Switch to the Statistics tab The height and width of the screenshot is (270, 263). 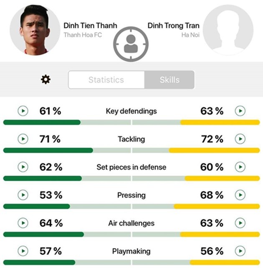click(106, 80)
